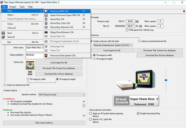Select banner Fit image by width

[94, 55]
